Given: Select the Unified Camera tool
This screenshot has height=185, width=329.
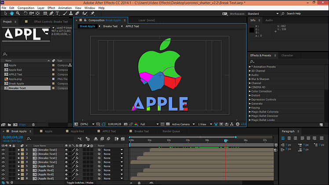Looking at the screenshot, I should [x=32, y=14].
